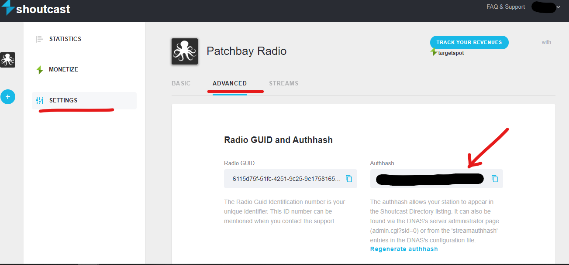The width and height of the screenshot is (569, 265).
Task: Click the Statistics bar icon
Action: coord(40,39)
